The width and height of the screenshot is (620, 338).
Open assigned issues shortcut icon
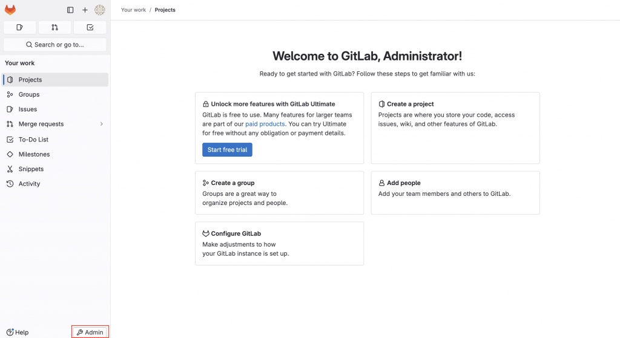click(19, 27)
